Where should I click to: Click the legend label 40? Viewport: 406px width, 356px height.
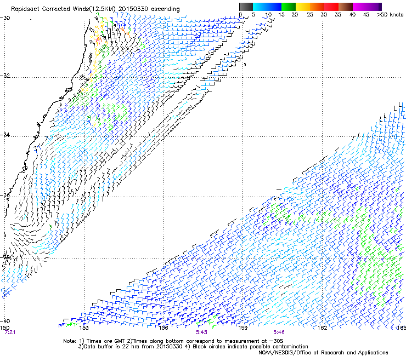point(352,15)
